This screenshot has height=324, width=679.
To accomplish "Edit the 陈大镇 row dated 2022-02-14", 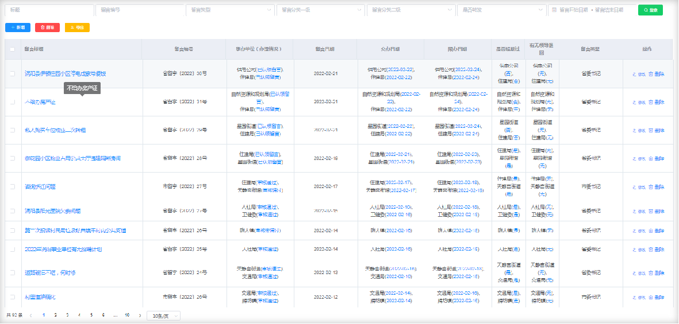I will [639, 231].
